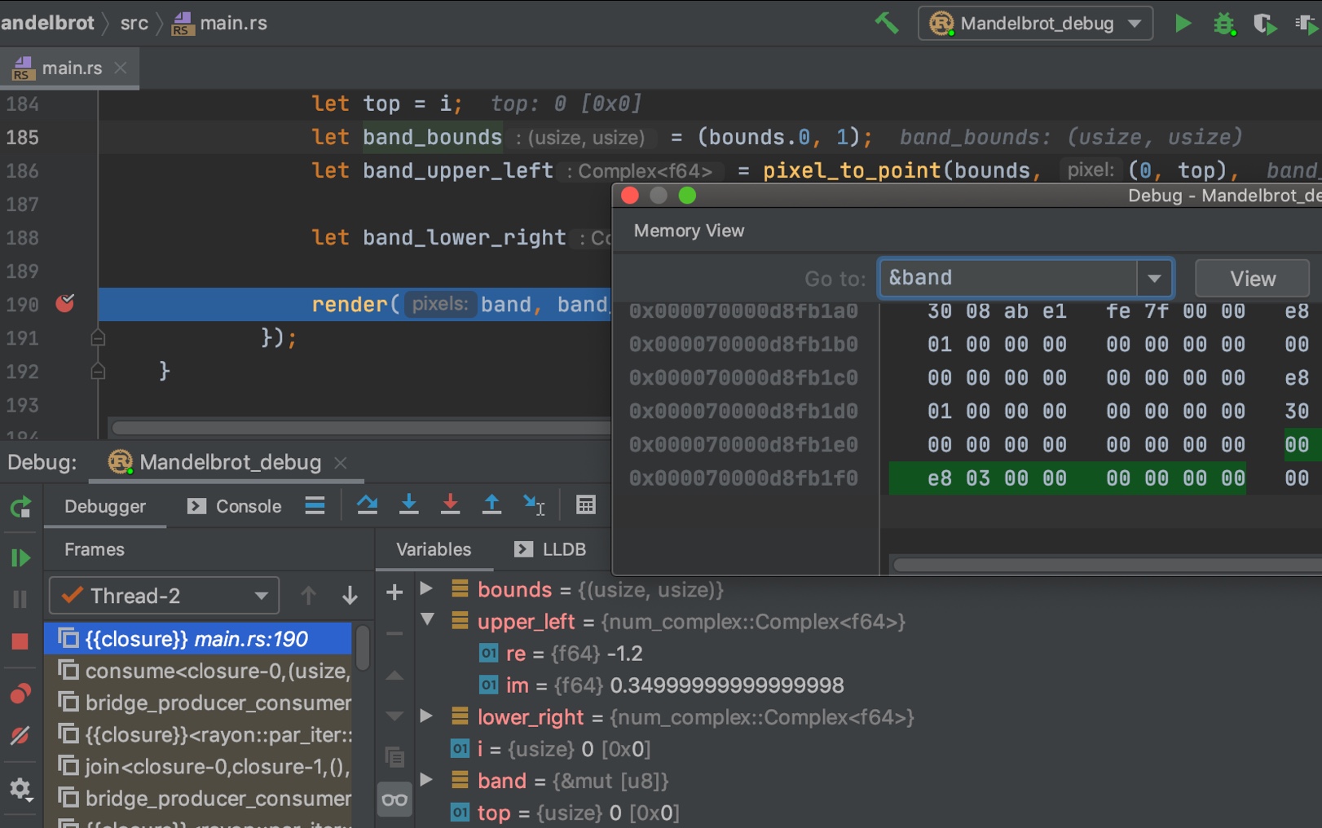This screenshot has width=1322, height=828.
Task: Expand the bounds variable
Action: (425, 589)
